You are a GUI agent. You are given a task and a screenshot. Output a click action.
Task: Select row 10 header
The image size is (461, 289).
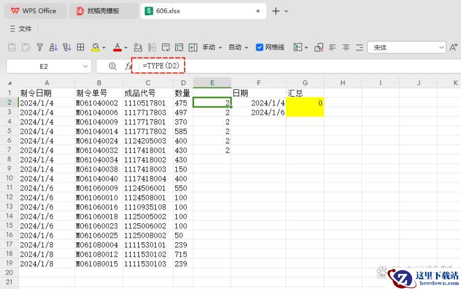tap(9, 178)
